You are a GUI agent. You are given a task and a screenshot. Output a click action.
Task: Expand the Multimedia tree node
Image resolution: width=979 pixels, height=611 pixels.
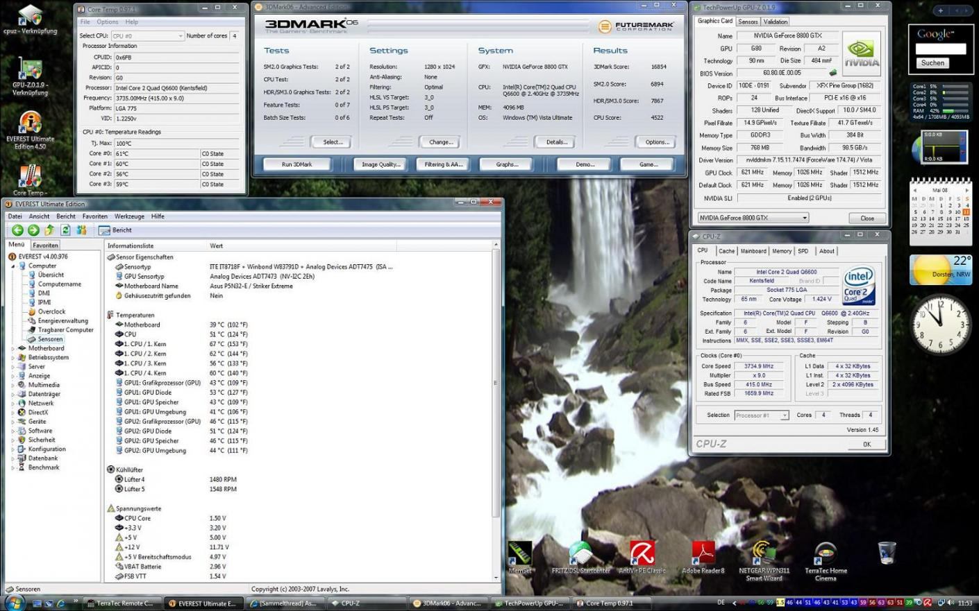[13, 385]
